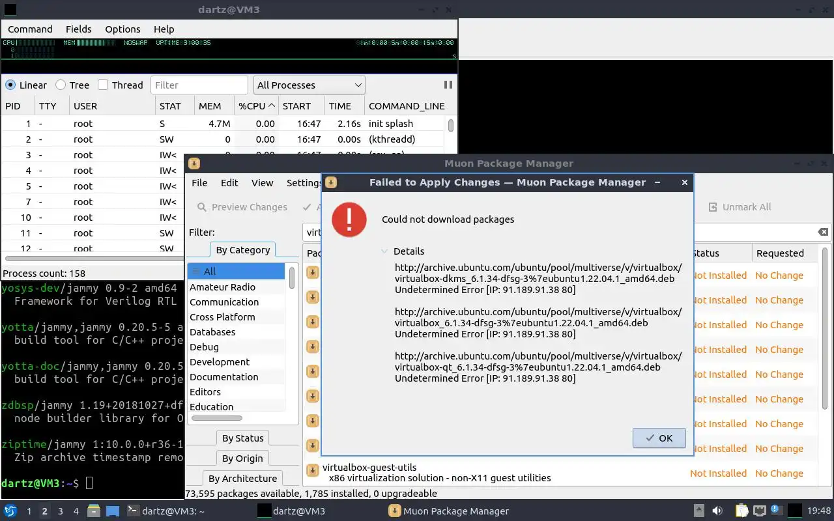Select Education category
The height and width of the screenshot is (521, 834).
point(236,407)
